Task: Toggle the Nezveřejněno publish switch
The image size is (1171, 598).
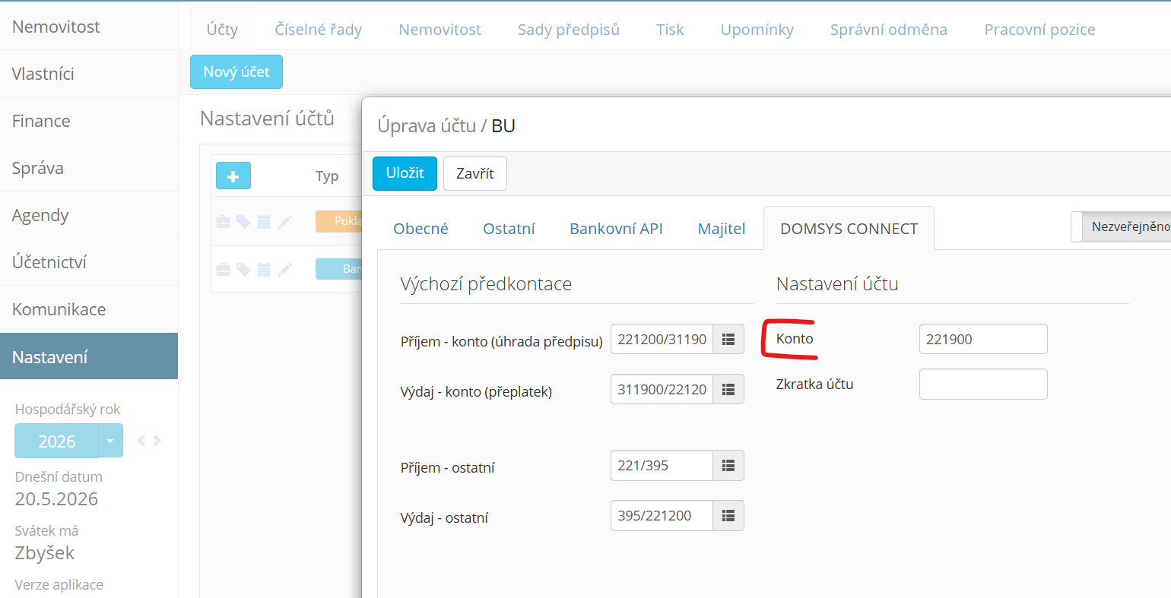Action: pyautogui.click(x=1121, y=226)
